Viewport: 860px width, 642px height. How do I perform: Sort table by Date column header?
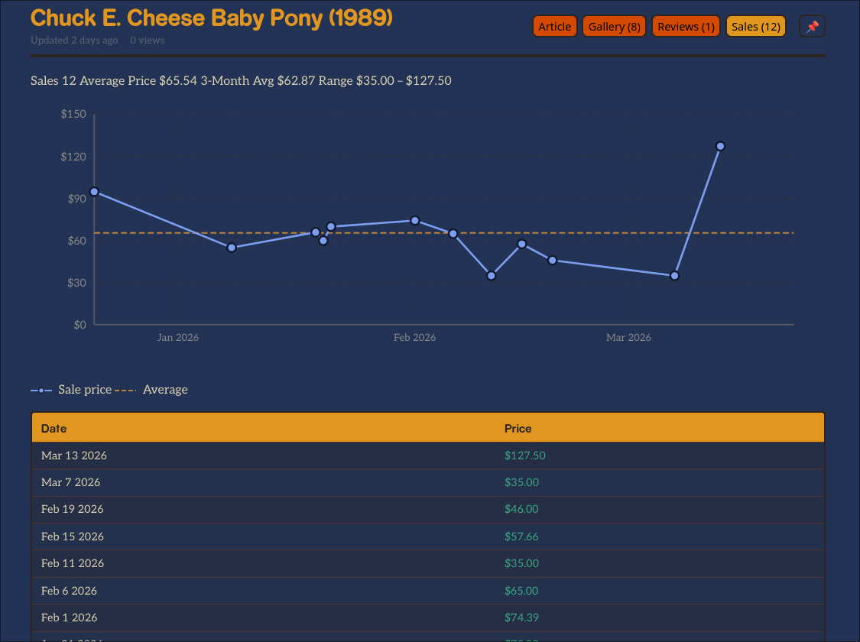tap(54, 429)
